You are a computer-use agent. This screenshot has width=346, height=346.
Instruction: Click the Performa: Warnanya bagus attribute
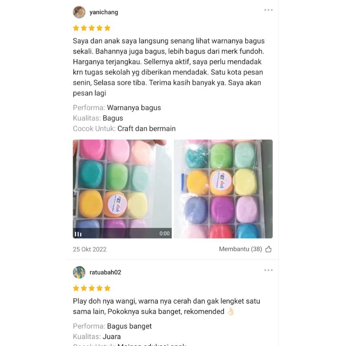[117, 108]
